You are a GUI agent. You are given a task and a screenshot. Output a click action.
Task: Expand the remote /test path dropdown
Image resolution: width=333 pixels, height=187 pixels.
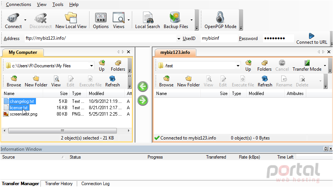coord(238,66)
